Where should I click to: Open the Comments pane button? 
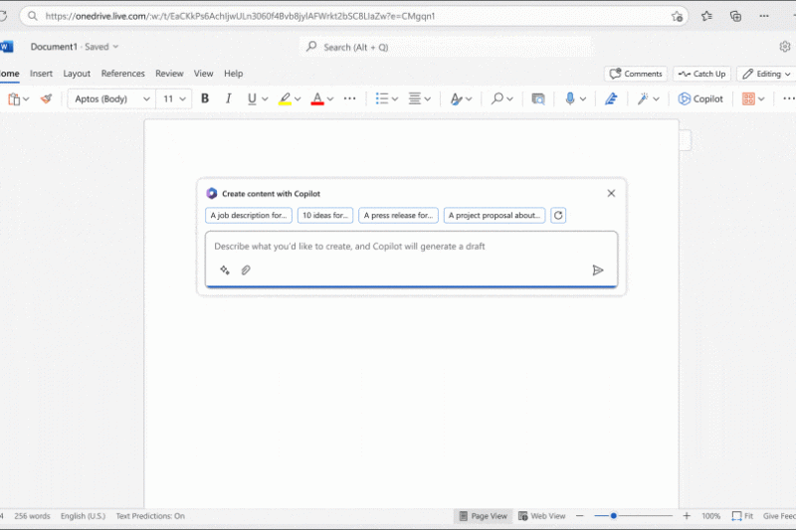pos(636,74)
